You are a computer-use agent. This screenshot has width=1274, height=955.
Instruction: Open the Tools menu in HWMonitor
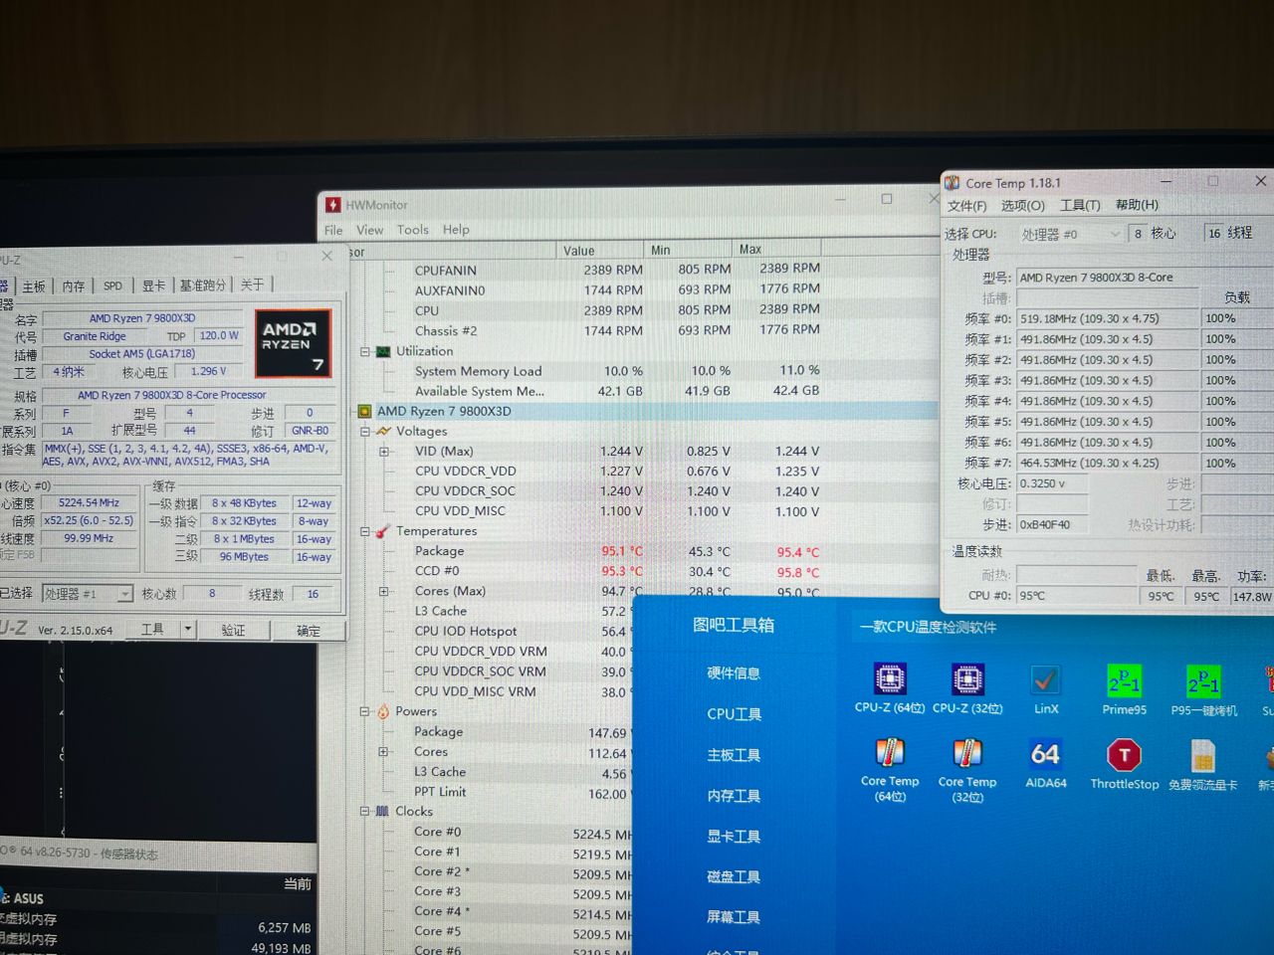pyautogui.click(x=412, y=229)
